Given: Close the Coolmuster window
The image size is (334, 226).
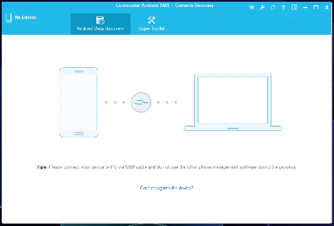Looking at the screenshot, I should (x=327, y=8).
